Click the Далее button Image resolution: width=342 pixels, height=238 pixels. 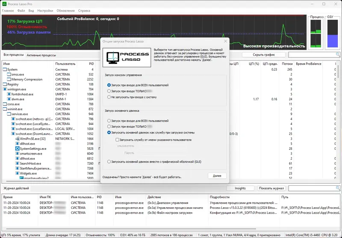click(217, 176)
